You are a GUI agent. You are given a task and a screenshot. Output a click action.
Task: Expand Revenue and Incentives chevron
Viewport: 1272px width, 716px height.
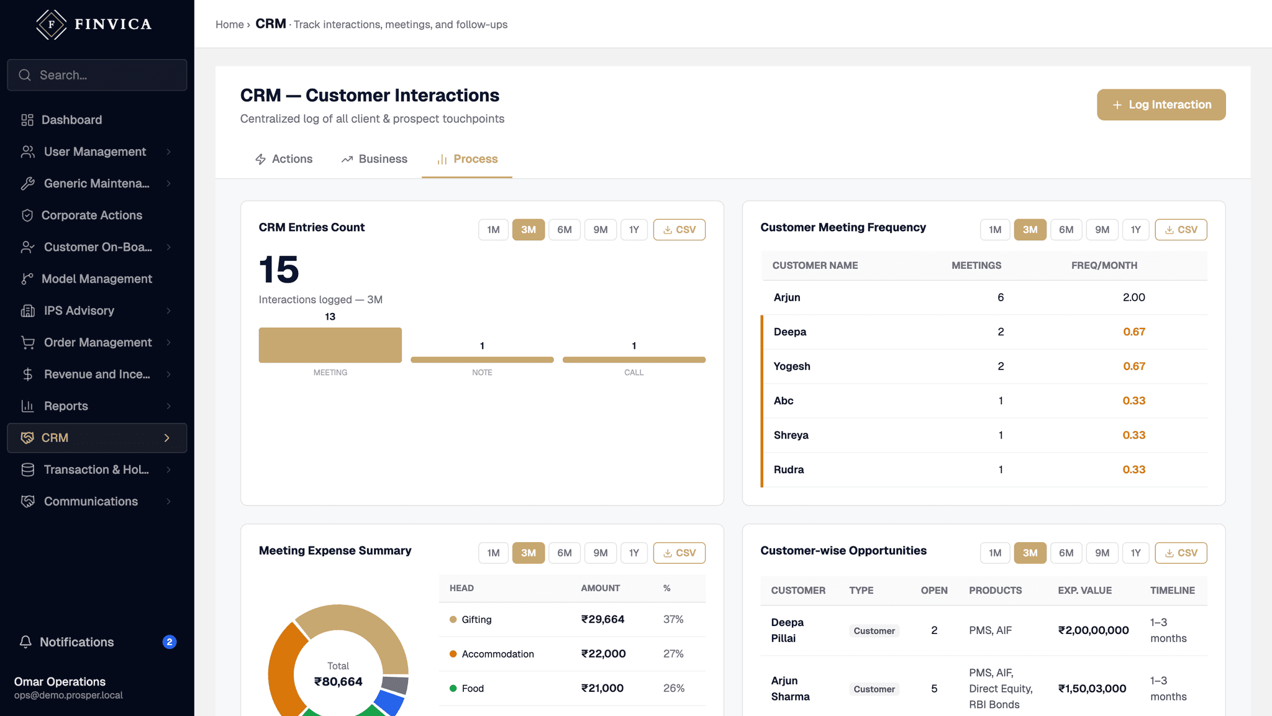(168, 374)
